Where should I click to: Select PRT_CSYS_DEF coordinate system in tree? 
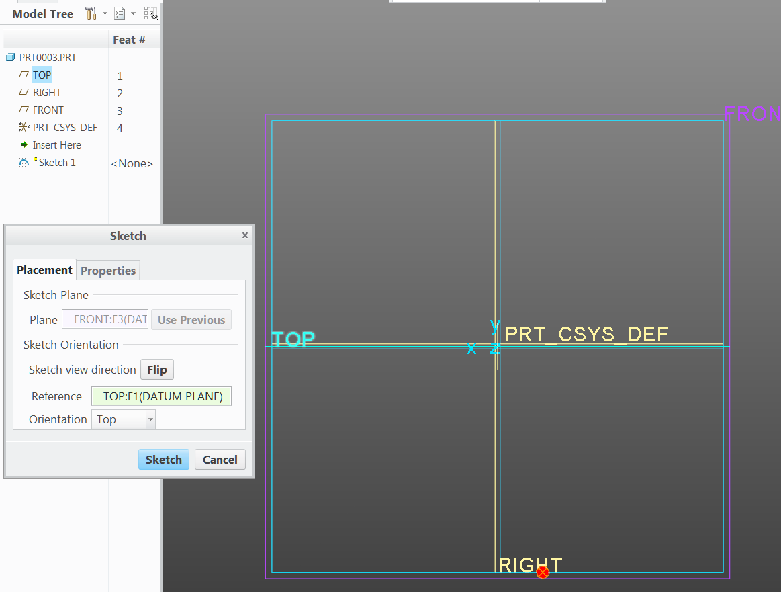64,128
